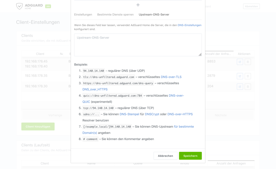Edit the client 192.168.178.30
Viewport: 276px width, 169px height.
[240, 87]
